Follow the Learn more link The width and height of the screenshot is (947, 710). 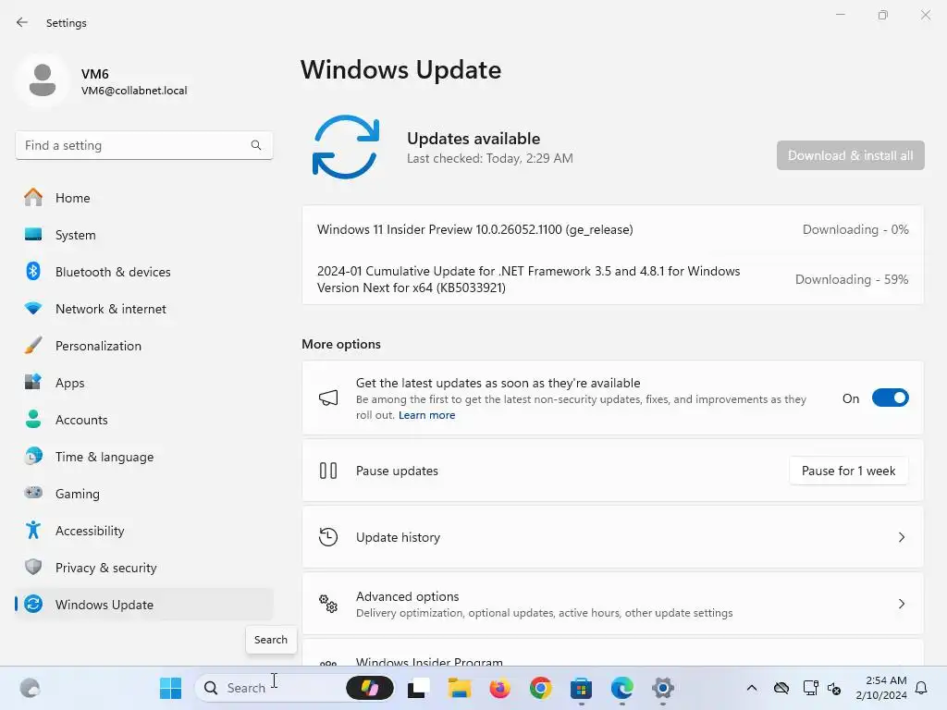[426, 415]
